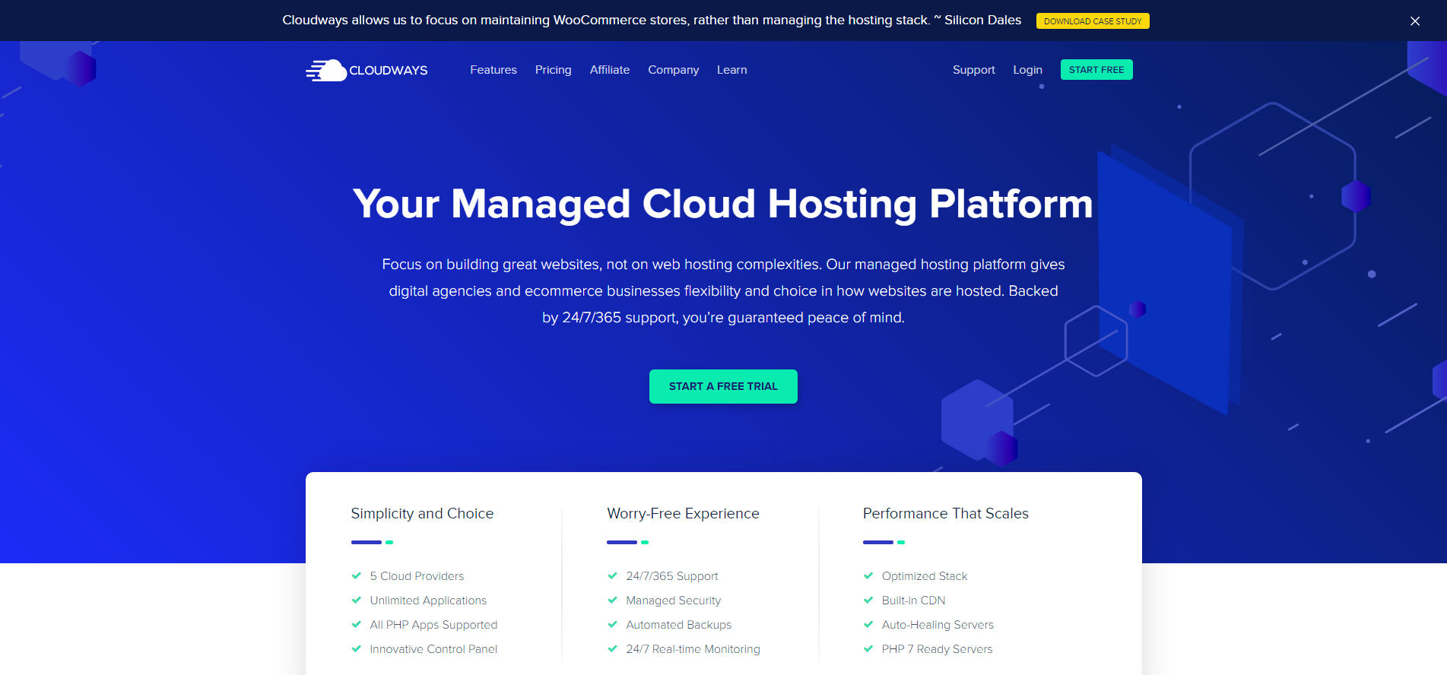1447x675 pixels.
Task: Click the Auto-Healing Servers list item
Action: coord(937,625)
